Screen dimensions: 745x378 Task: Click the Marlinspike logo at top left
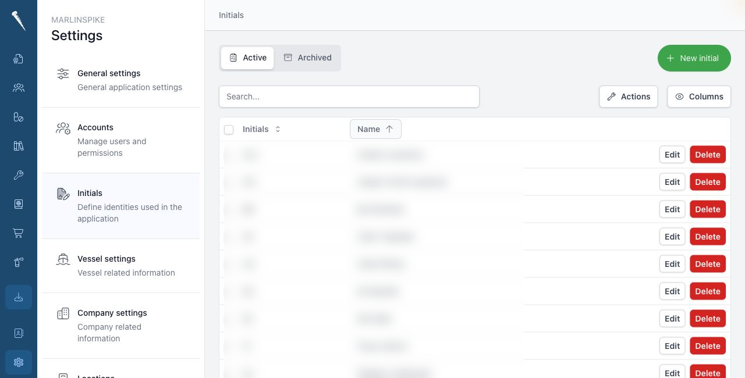[19, 21]
